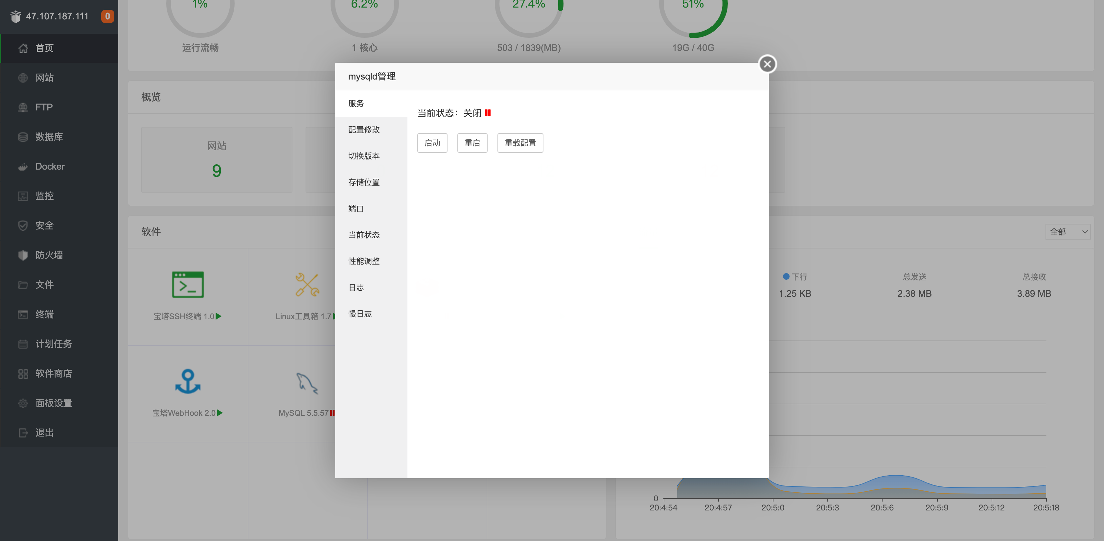This screenshot has width=1104, height=541.
Task: Open the 全部 filter dropdown
Action: pos(1068,231)
